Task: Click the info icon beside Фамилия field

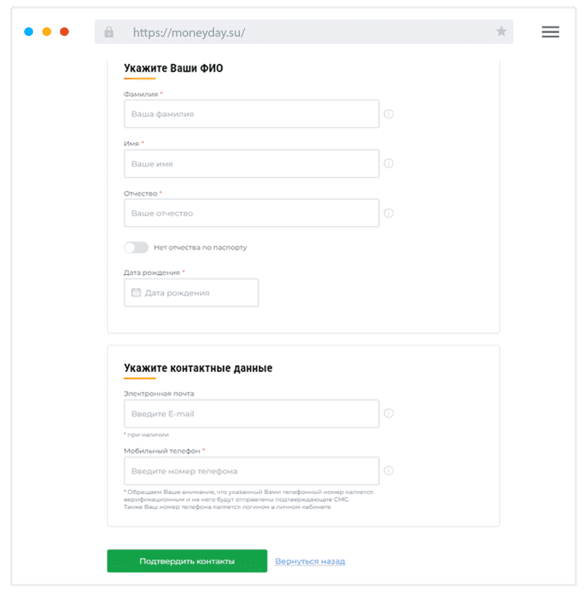Action: (388, 114)
